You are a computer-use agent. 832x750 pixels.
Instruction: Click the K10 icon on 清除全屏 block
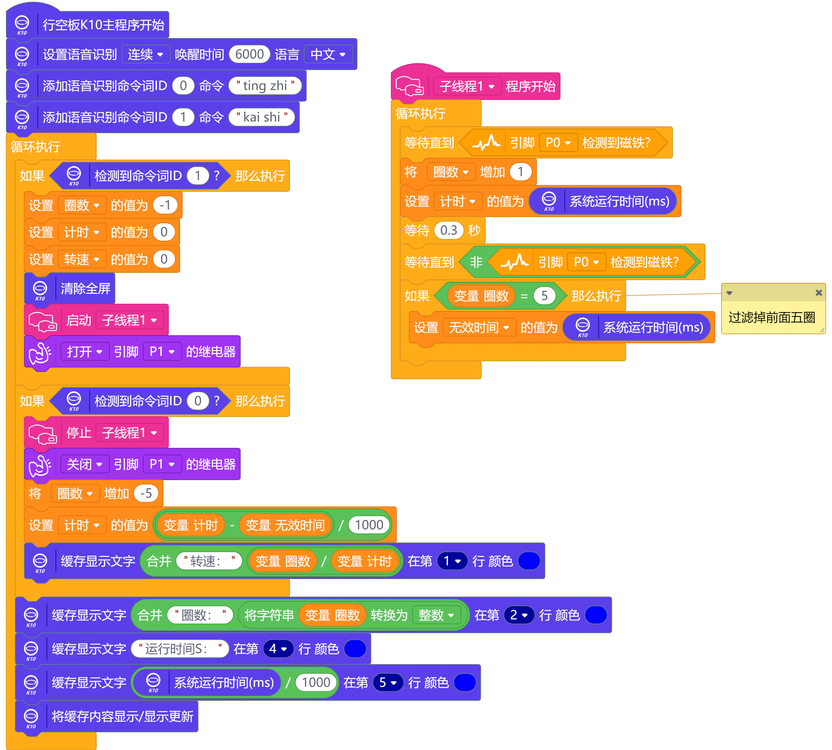(40, 290)
